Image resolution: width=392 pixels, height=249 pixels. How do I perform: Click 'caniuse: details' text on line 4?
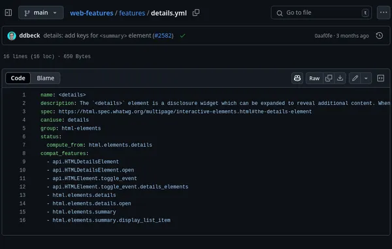[65, 120]
